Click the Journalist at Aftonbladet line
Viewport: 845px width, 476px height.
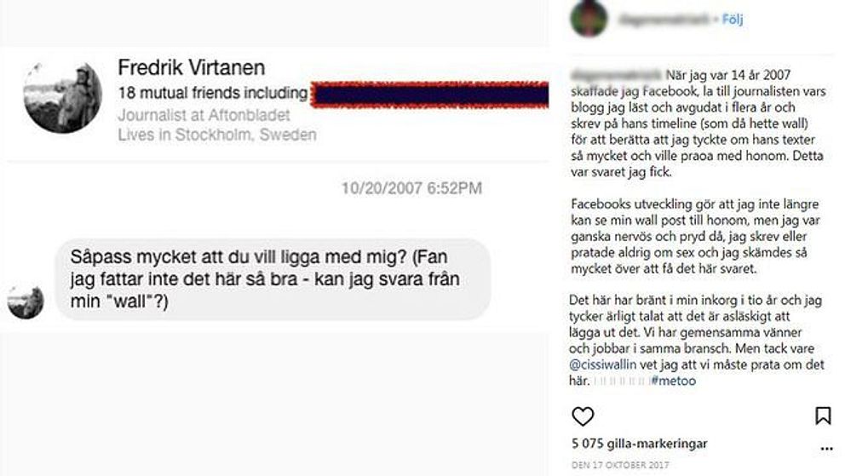tap(204, 115)
